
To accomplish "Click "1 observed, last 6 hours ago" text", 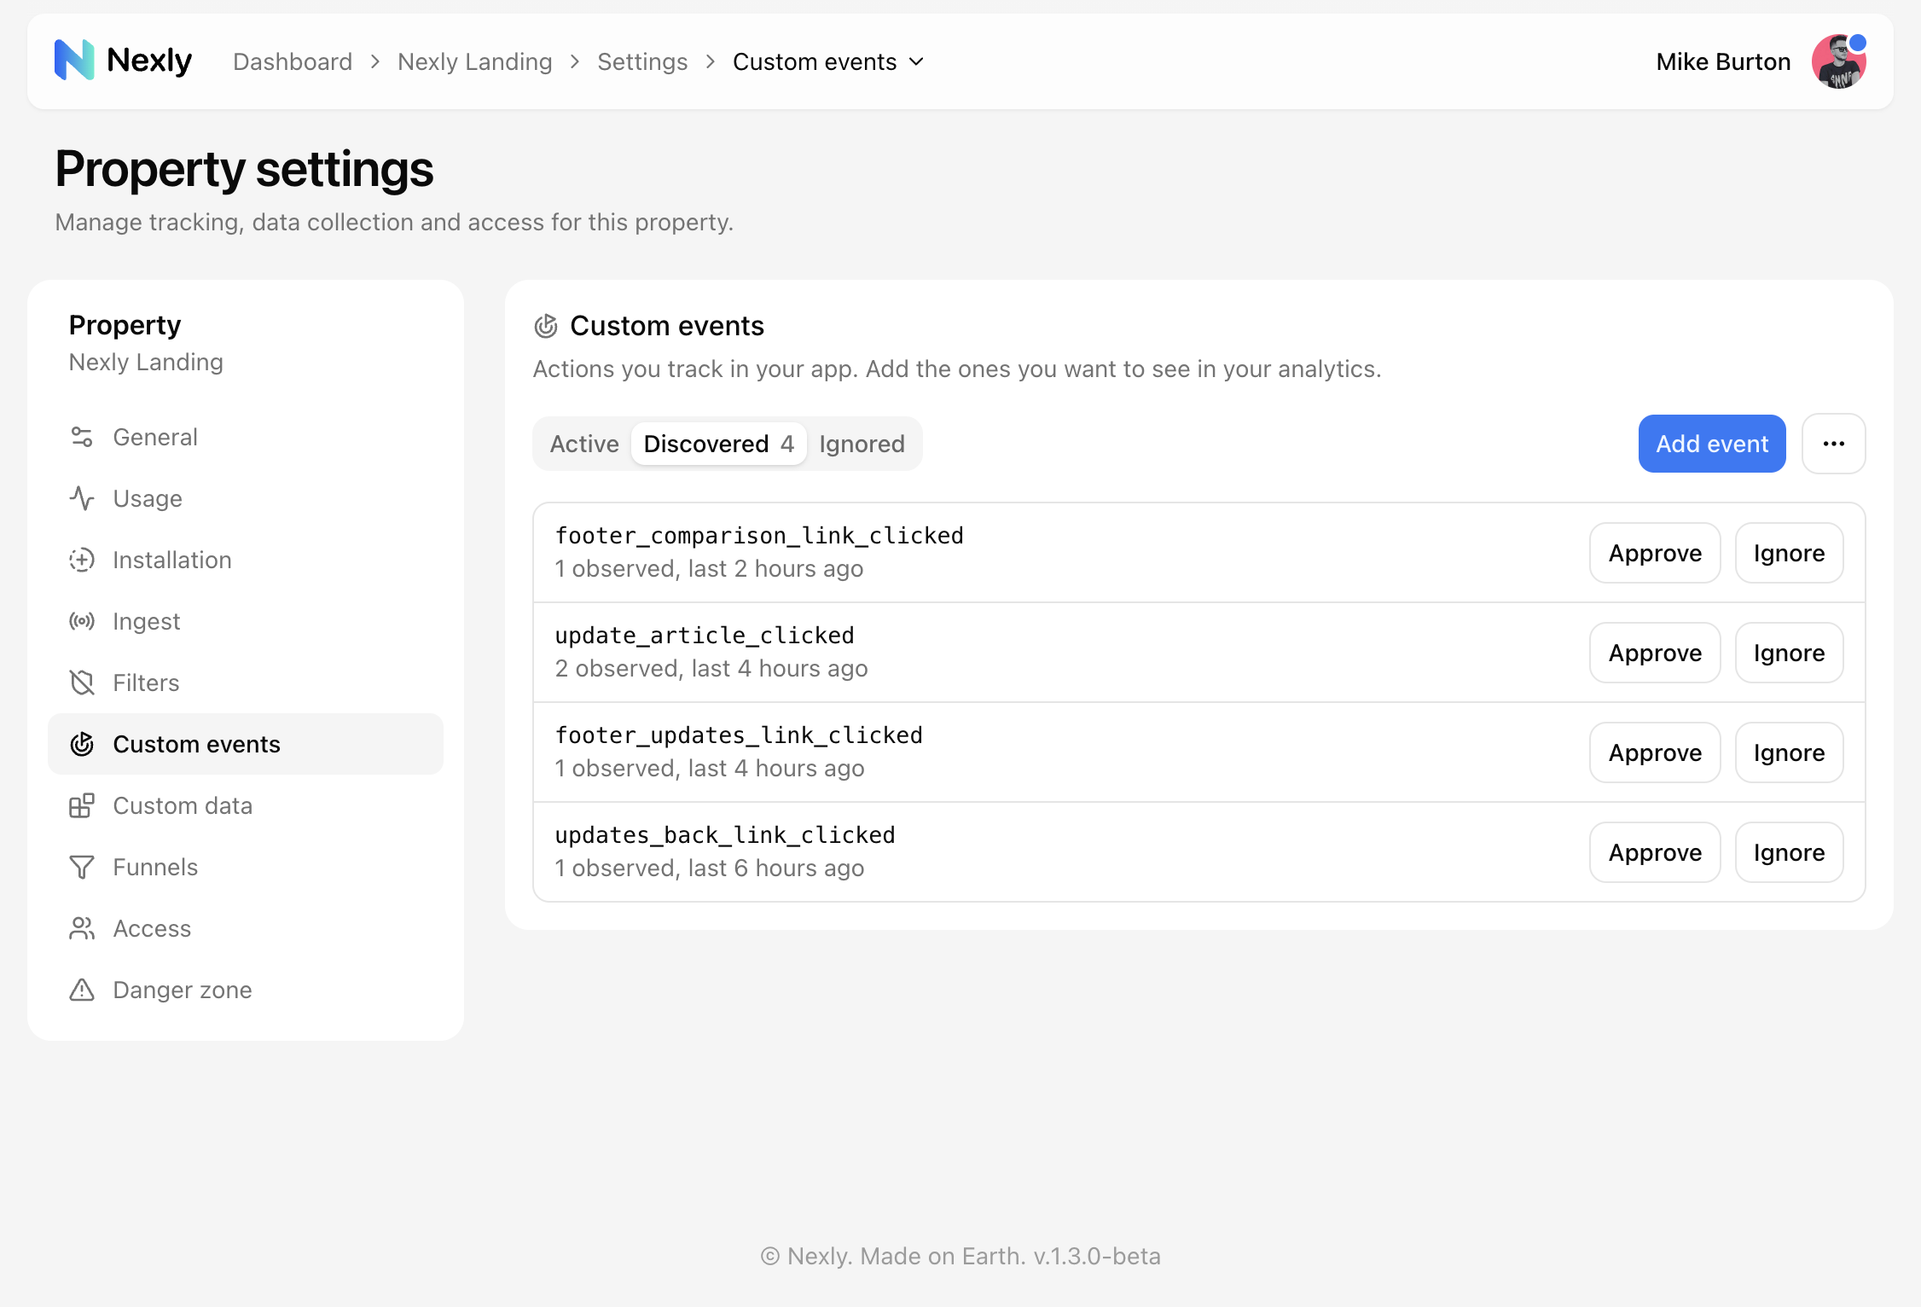I will coord(710,868).
